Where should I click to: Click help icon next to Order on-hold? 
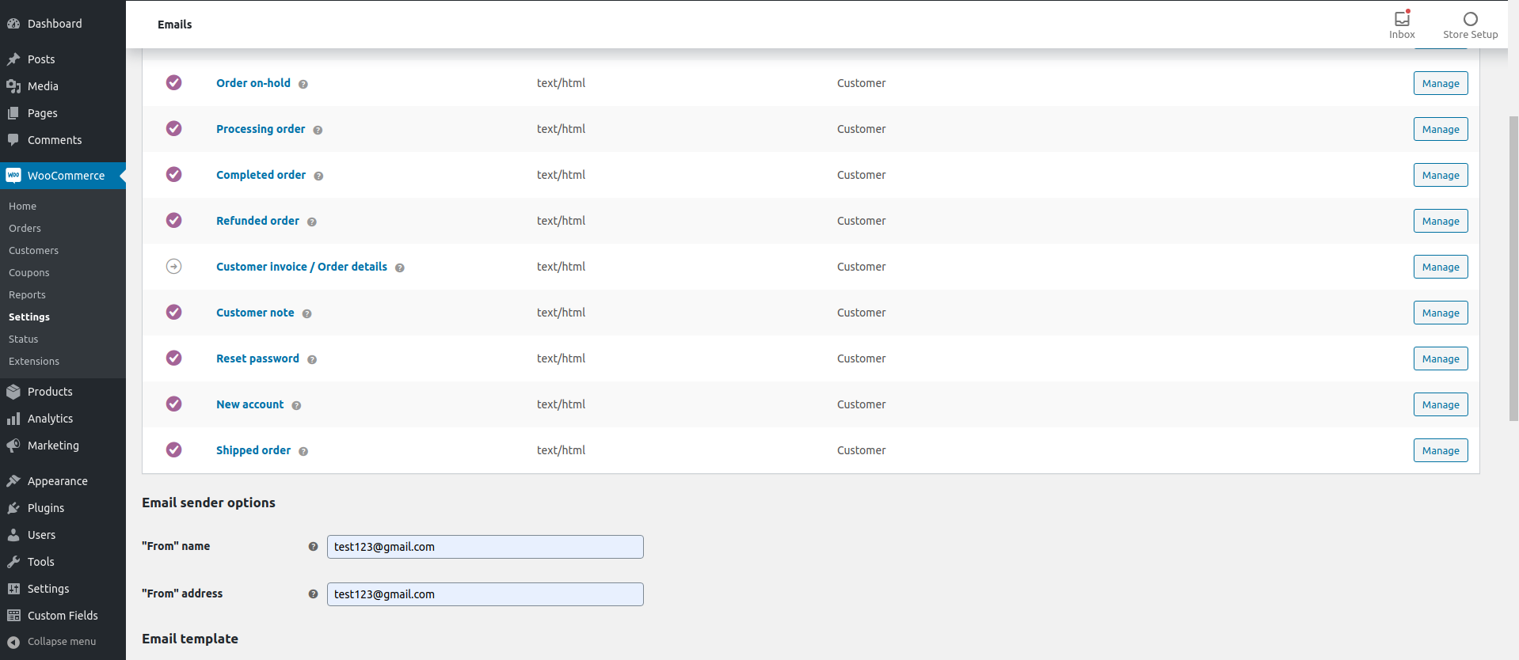point(303,84)
